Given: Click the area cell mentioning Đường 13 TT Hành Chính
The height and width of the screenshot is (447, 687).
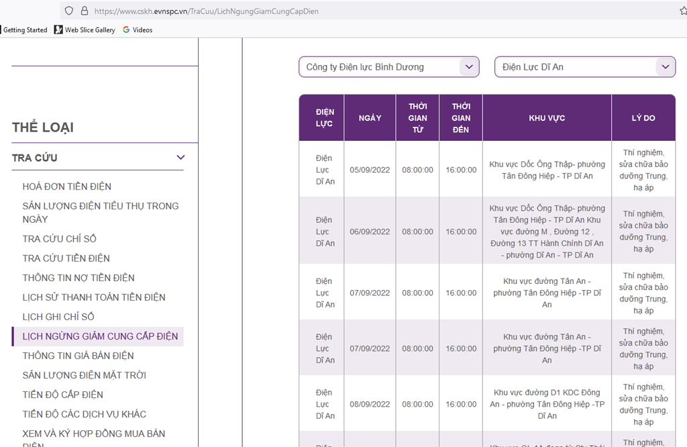Looking at the screenshot, I should click(x=547, y=232).
